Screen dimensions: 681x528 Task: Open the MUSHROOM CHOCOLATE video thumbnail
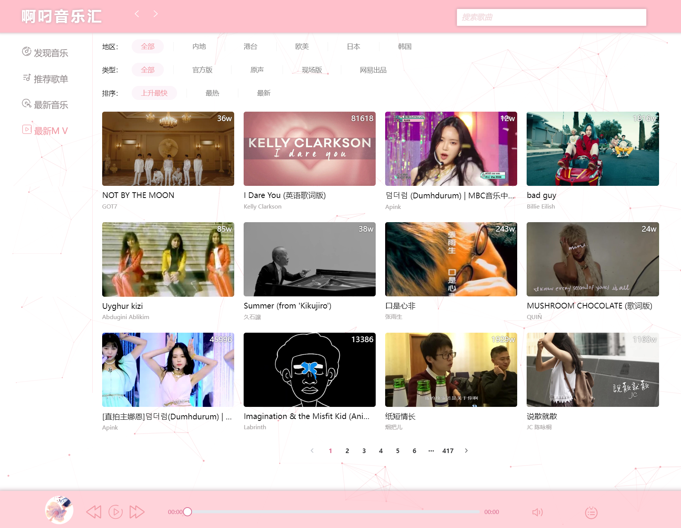coord(592,259)
